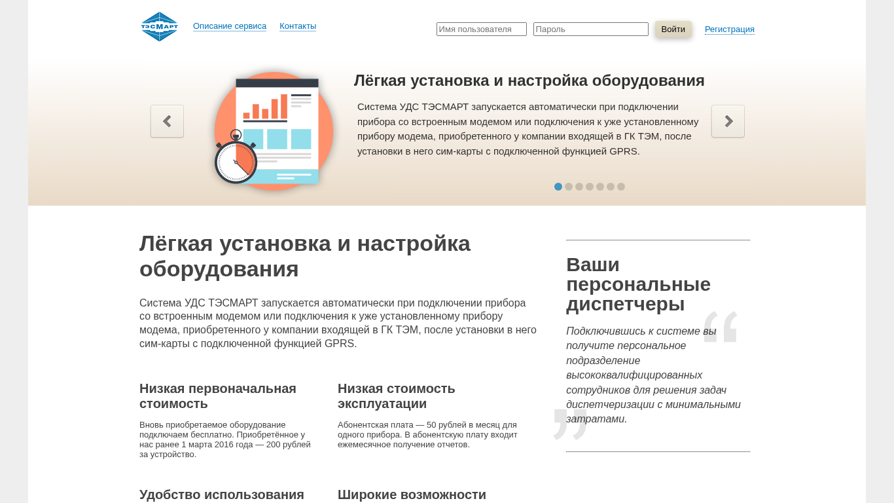Viewport: 894px width, 503px height.
Task: Switch to the fifth slider dot
Action: (600, 187)
